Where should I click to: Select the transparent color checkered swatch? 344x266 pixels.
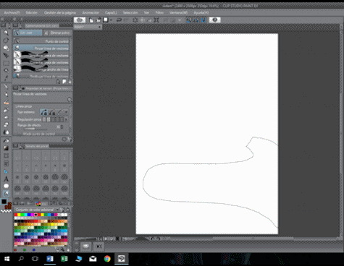click(6, 211)
